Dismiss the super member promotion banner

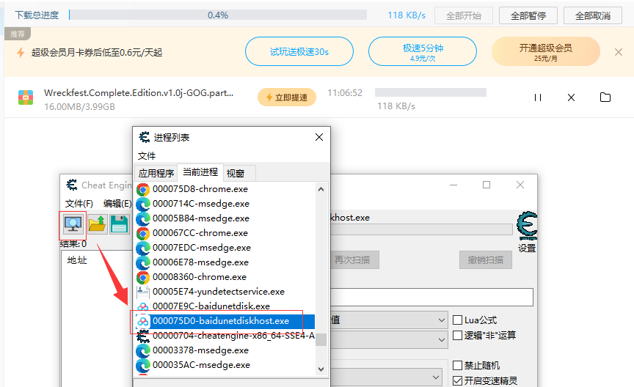[x=619, y=52]
